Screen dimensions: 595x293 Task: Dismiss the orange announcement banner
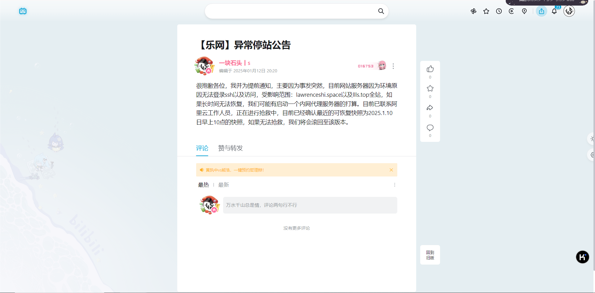click(x=391, y=170)
